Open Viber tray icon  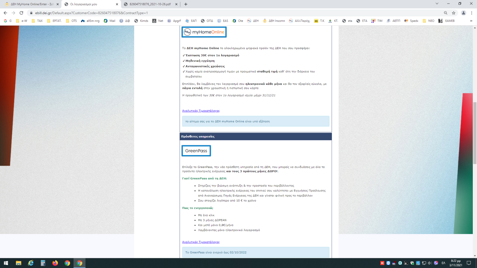point(436,263)
